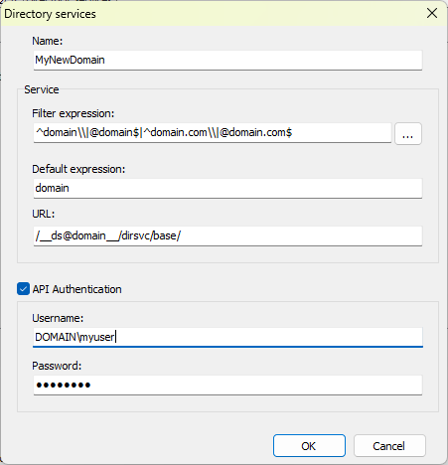Viewport: 448px width, 465px height.
Task: Click the Filter expression: label
Action: tap(73, 113)
